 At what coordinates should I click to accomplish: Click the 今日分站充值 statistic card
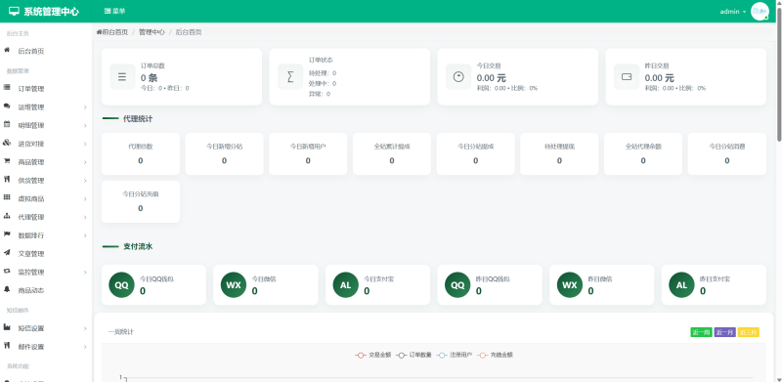pyautogui.click(x=141, y=201)
